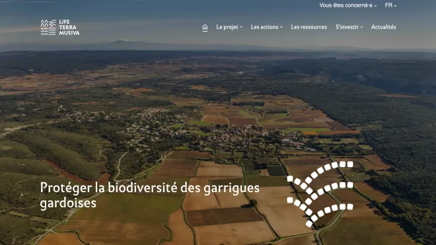Click the chevron beside Le projet
Screen dimensions: 436x245
[241, 27]
